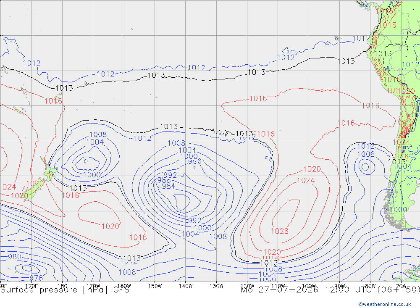The width and height of the screenshot is (420, 308).
Task: Click the red 1016 label near 120W top
Action: point(258,99)
